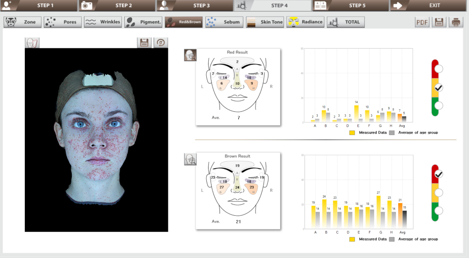Show the Wrinkles analysis

coord(103,22)
